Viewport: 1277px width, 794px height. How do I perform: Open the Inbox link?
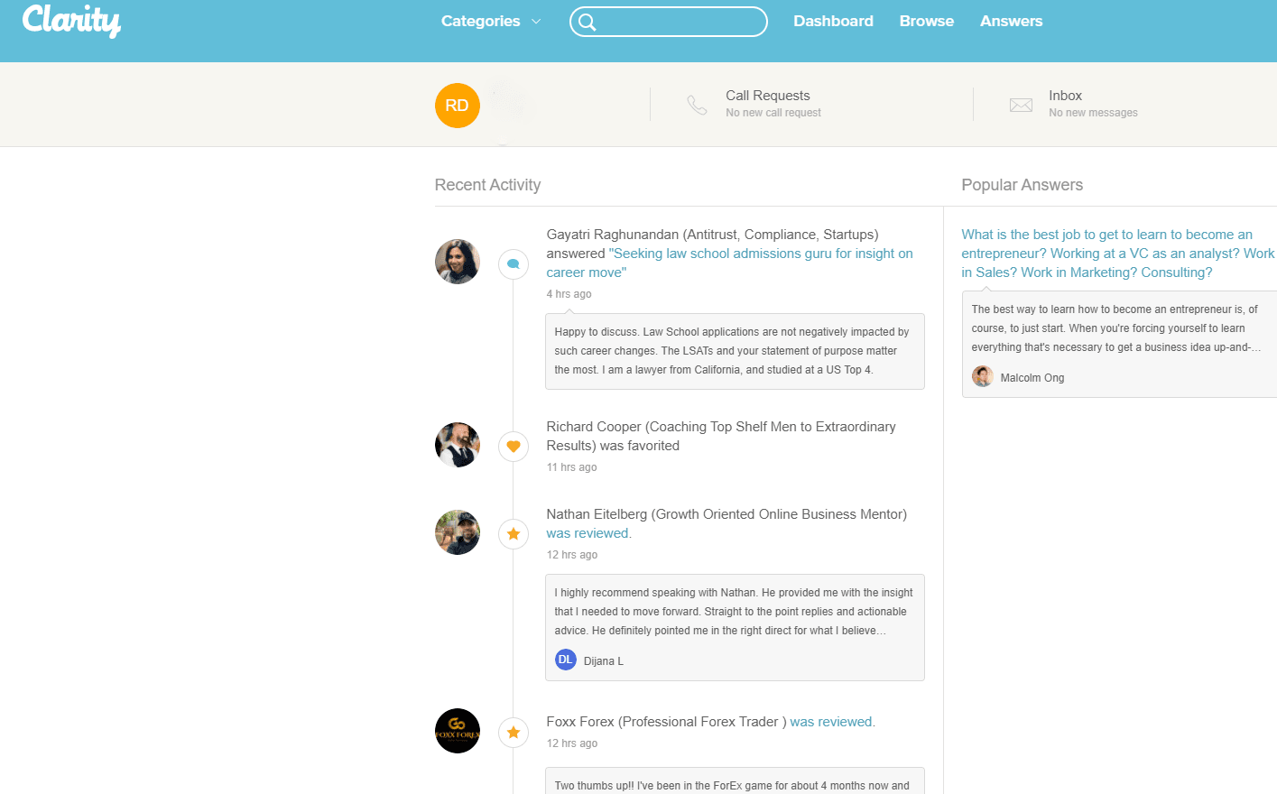coord(1065,96)
